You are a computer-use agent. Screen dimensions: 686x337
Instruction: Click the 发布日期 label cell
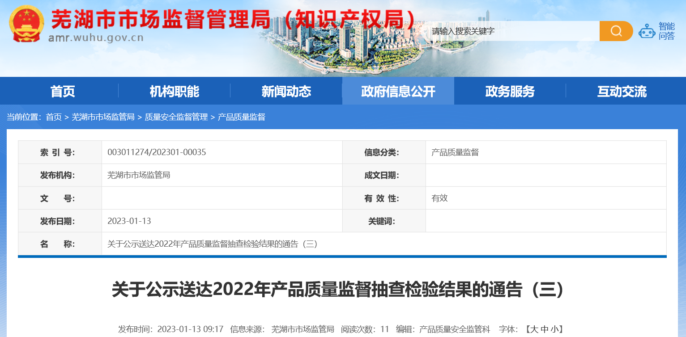pyautogui.click(x=60, y=221)
